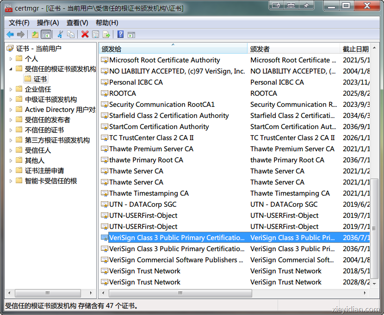
Task: Click the Forward arrow toolbar icon
Action: 21,34
